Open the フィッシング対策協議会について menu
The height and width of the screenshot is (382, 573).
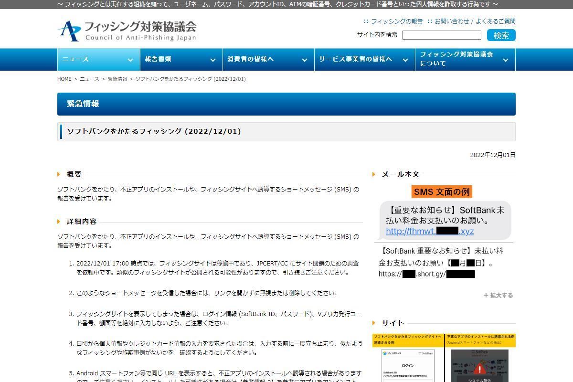click(466, 59)
